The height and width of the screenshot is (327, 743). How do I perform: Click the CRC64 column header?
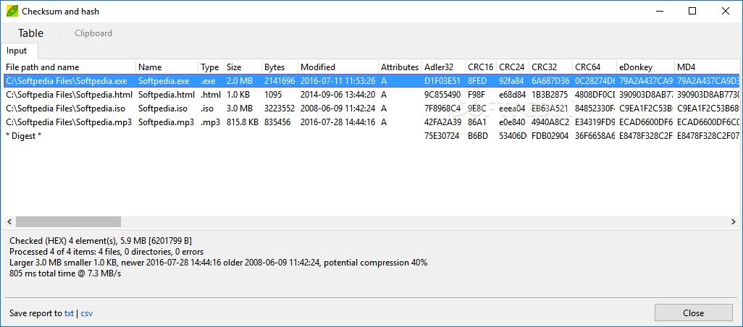click(x=595, y=67)
